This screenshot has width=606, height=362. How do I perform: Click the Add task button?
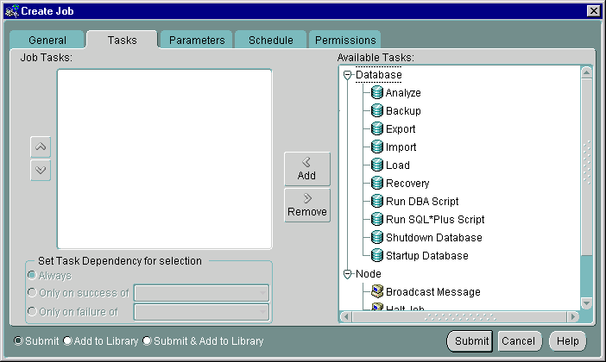tap(306, 169)
